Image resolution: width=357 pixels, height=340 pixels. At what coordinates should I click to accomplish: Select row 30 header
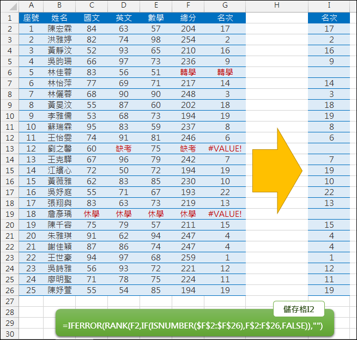10,334
